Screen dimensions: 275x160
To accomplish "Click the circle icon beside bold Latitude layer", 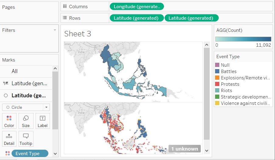I will click(x=5, y=95).
